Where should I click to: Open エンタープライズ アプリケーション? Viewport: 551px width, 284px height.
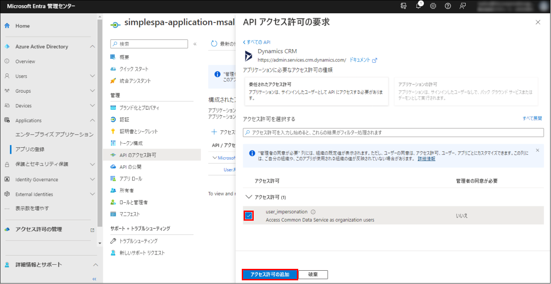[x=54, y=134]
